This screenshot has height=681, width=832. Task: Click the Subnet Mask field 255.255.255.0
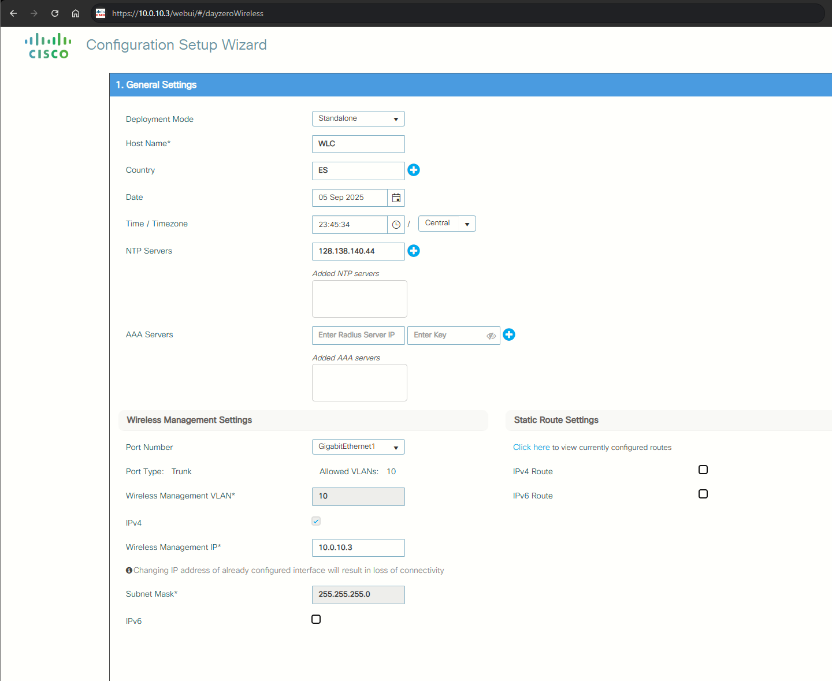[x=358, y=594]
